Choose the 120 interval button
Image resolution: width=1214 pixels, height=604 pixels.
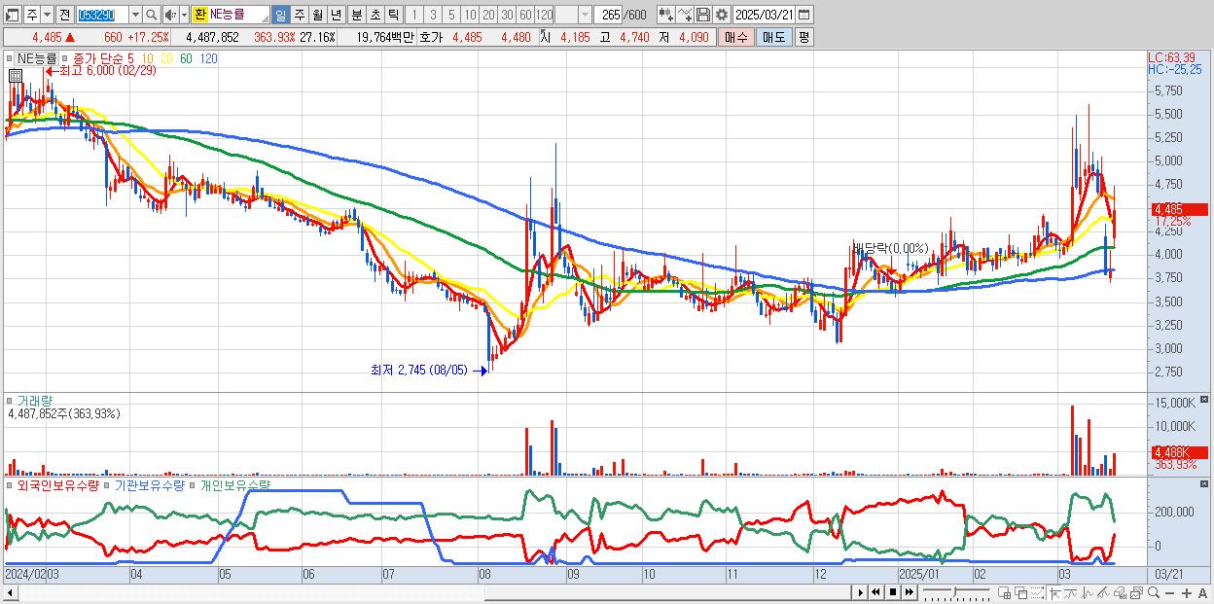coord(545,15)
